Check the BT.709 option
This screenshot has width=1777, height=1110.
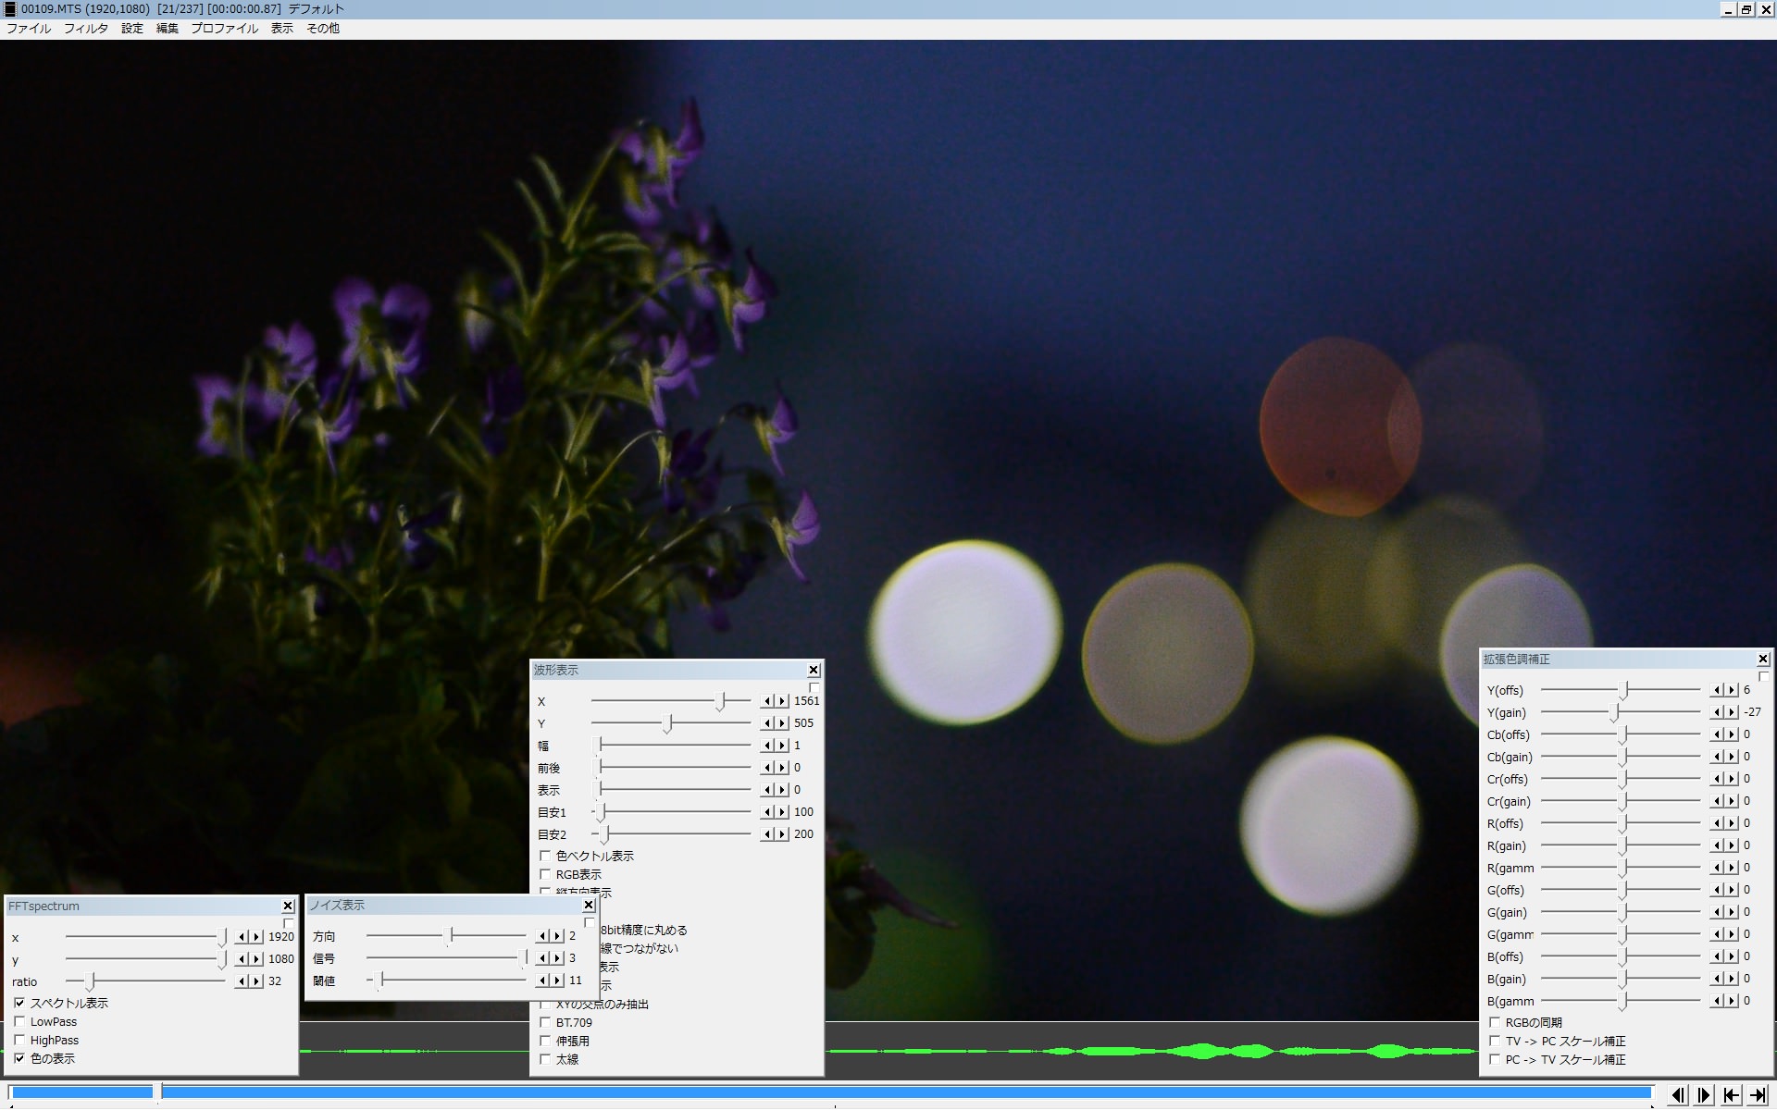(x=545, y=1022)
